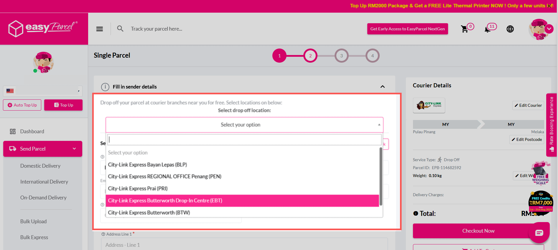558x250 pixels.
Task: Open On-Demand Delivery
Action: (x=43, y=198)
